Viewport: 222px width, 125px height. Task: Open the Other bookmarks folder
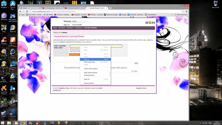point(181,15)
